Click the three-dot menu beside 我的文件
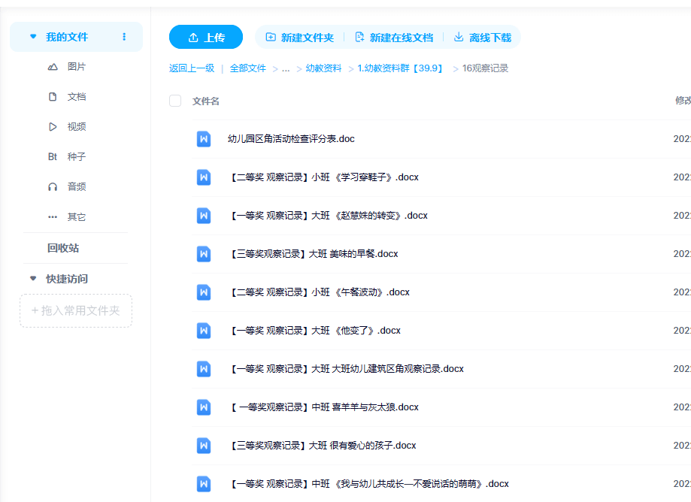The height and width of the screenshot is (502, 691). (x=124, y=37)
